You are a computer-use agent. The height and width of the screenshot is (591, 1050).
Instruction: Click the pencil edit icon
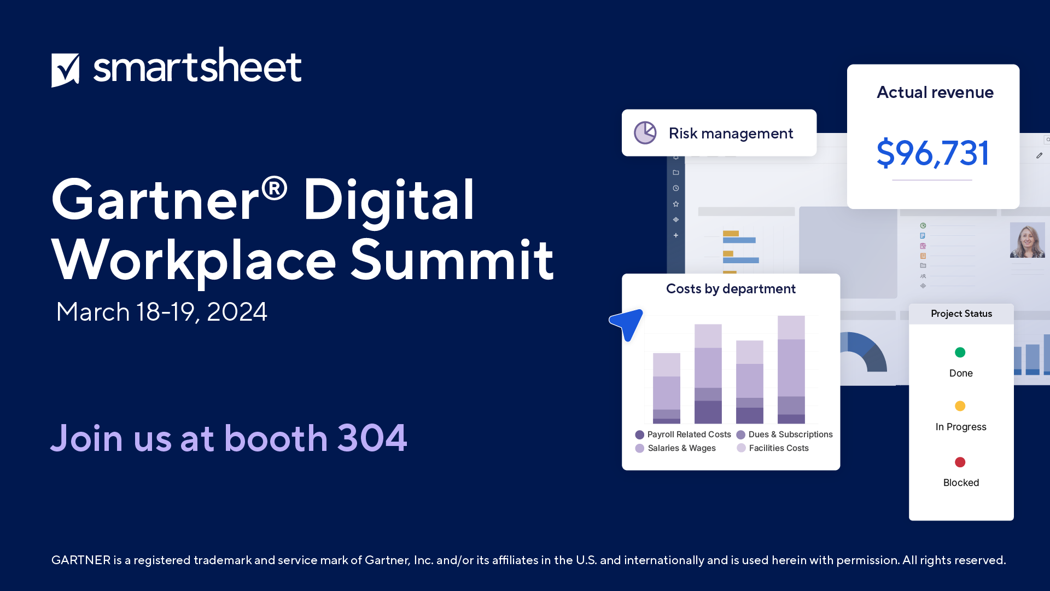[1039, 155]
